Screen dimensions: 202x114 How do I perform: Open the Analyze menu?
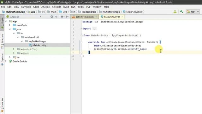point(45,7)
